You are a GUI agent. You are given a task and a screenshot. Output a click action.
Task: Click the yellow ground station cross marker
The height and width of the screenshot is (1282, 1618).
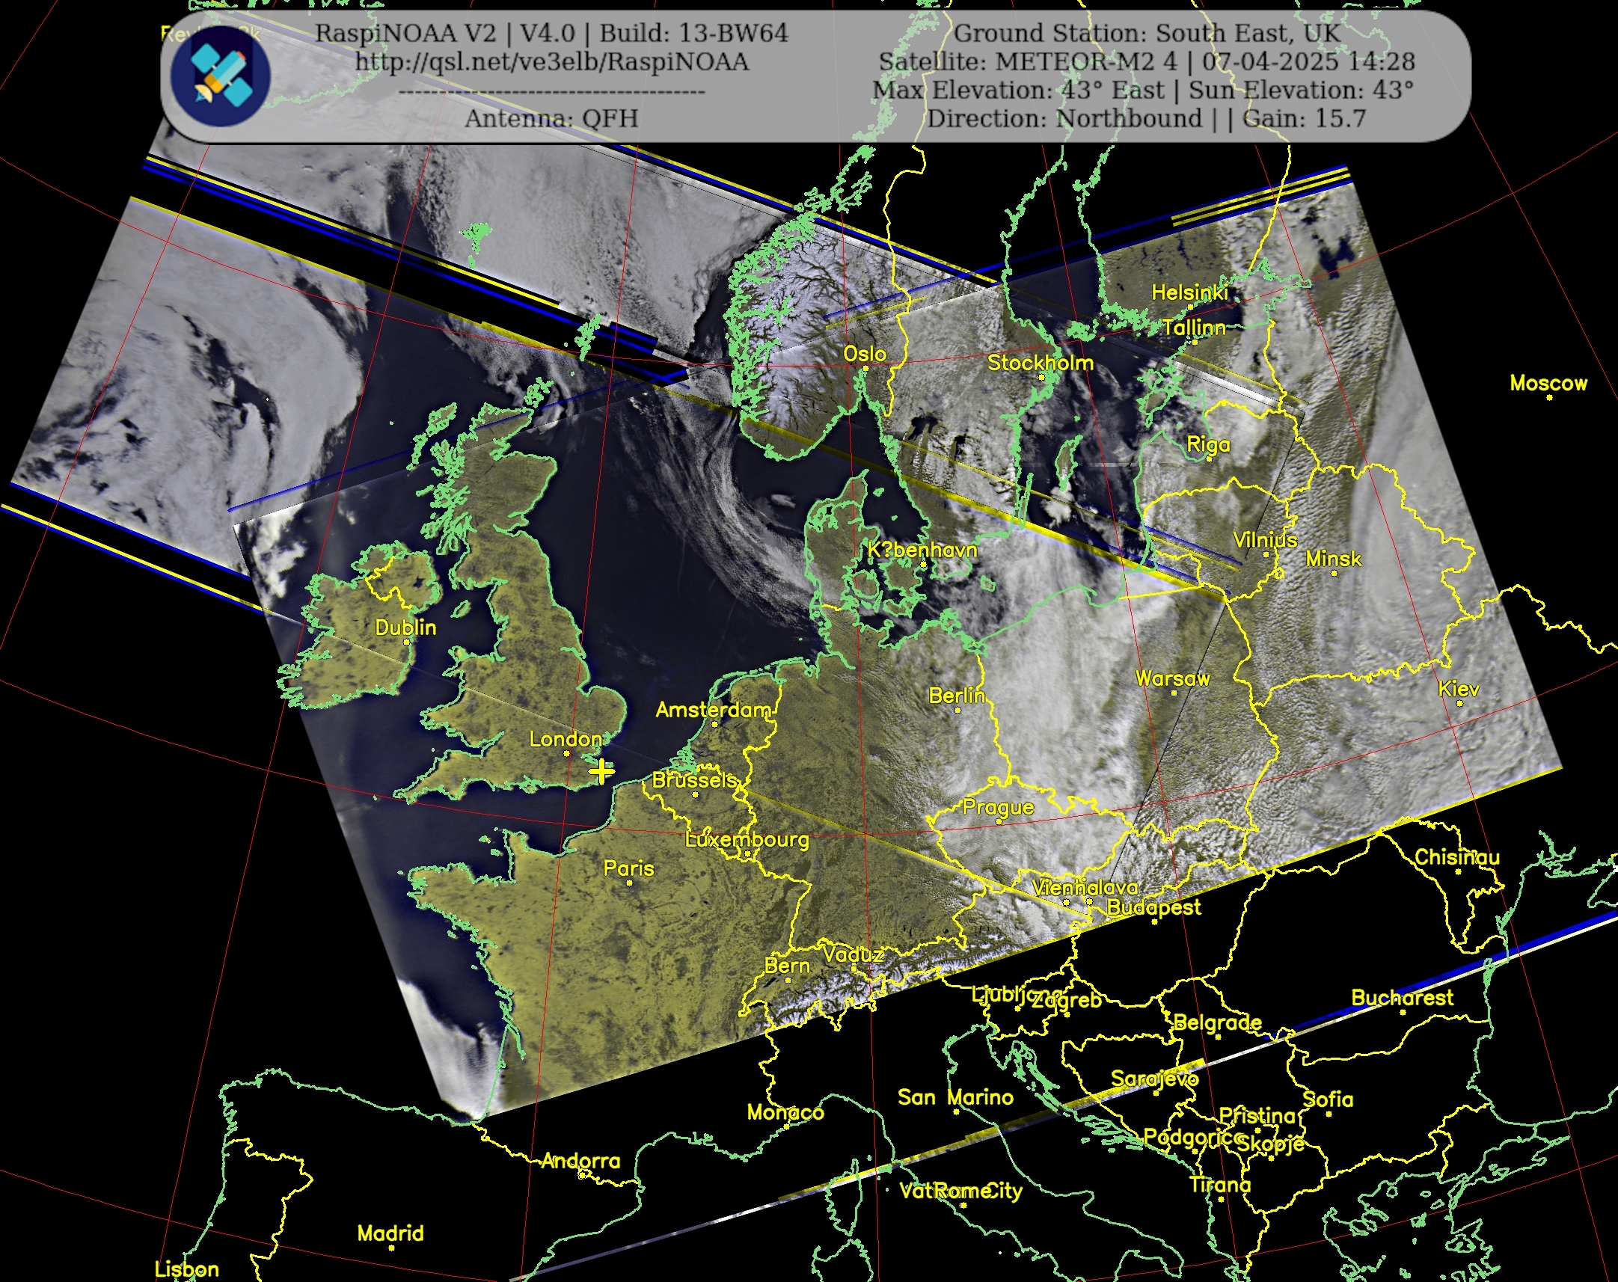click(601, 771)
